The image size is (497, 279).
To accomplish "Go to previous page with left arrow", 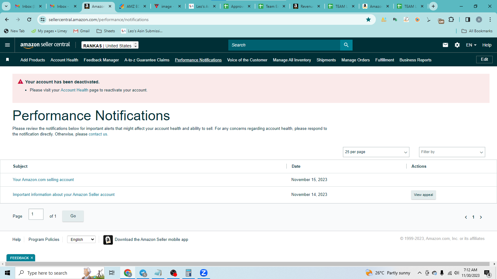I will pos(466,217).
